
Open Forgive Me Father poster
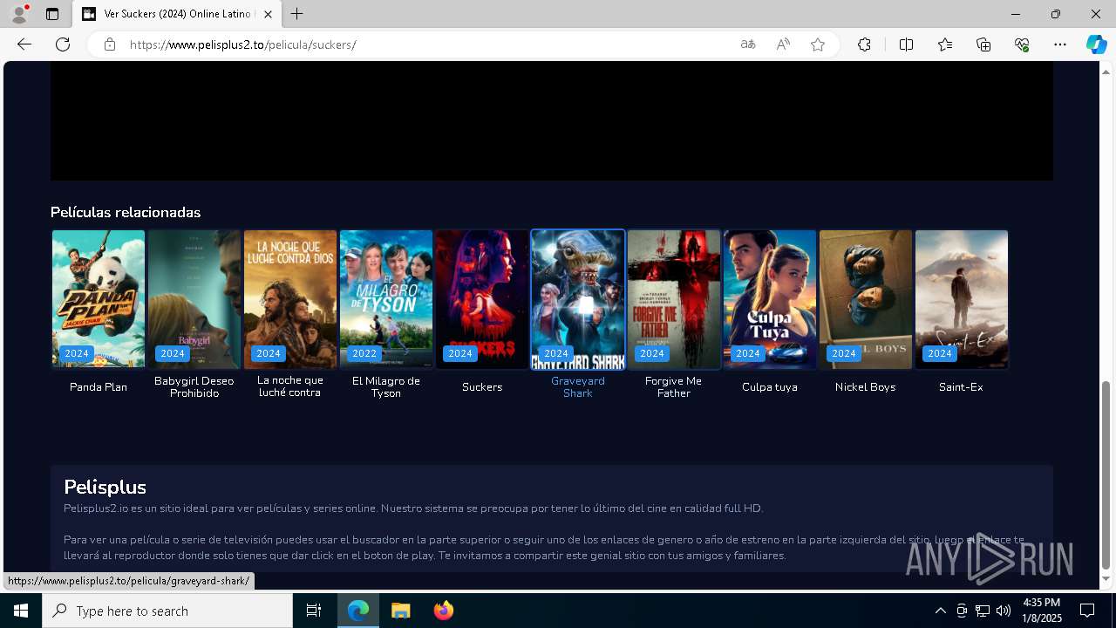coord(674,299)
